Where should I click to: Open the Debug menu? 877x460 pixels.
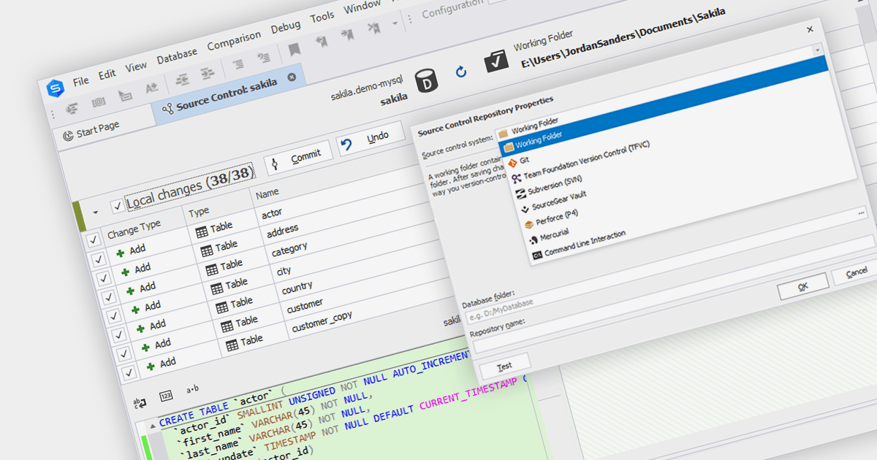[285, 26]
